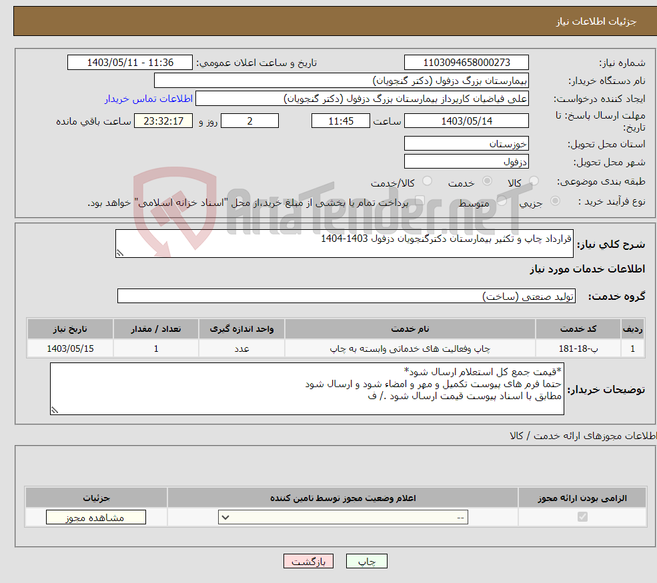The image size is (657, 583).
Task: Click the buyer notes resize handle
Action: (x=55, y=410)
